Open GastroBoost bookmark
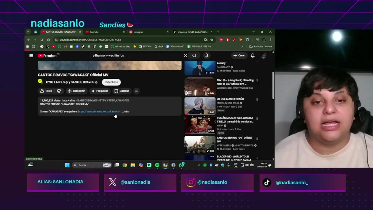The width and height of the screenshot is (373, 210). tap(175, 47)
